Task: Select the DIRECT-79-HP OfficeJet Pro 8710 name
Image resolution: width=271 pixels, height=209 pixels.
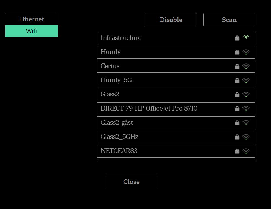Action: 149,108
